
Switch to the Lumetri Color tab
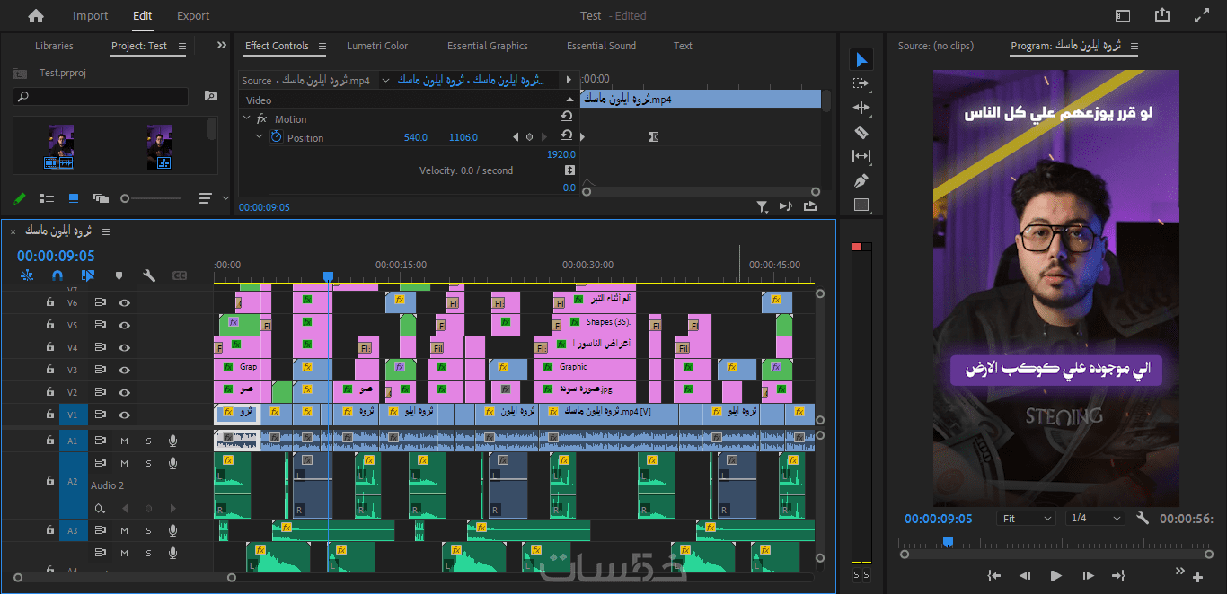[377, 46]
